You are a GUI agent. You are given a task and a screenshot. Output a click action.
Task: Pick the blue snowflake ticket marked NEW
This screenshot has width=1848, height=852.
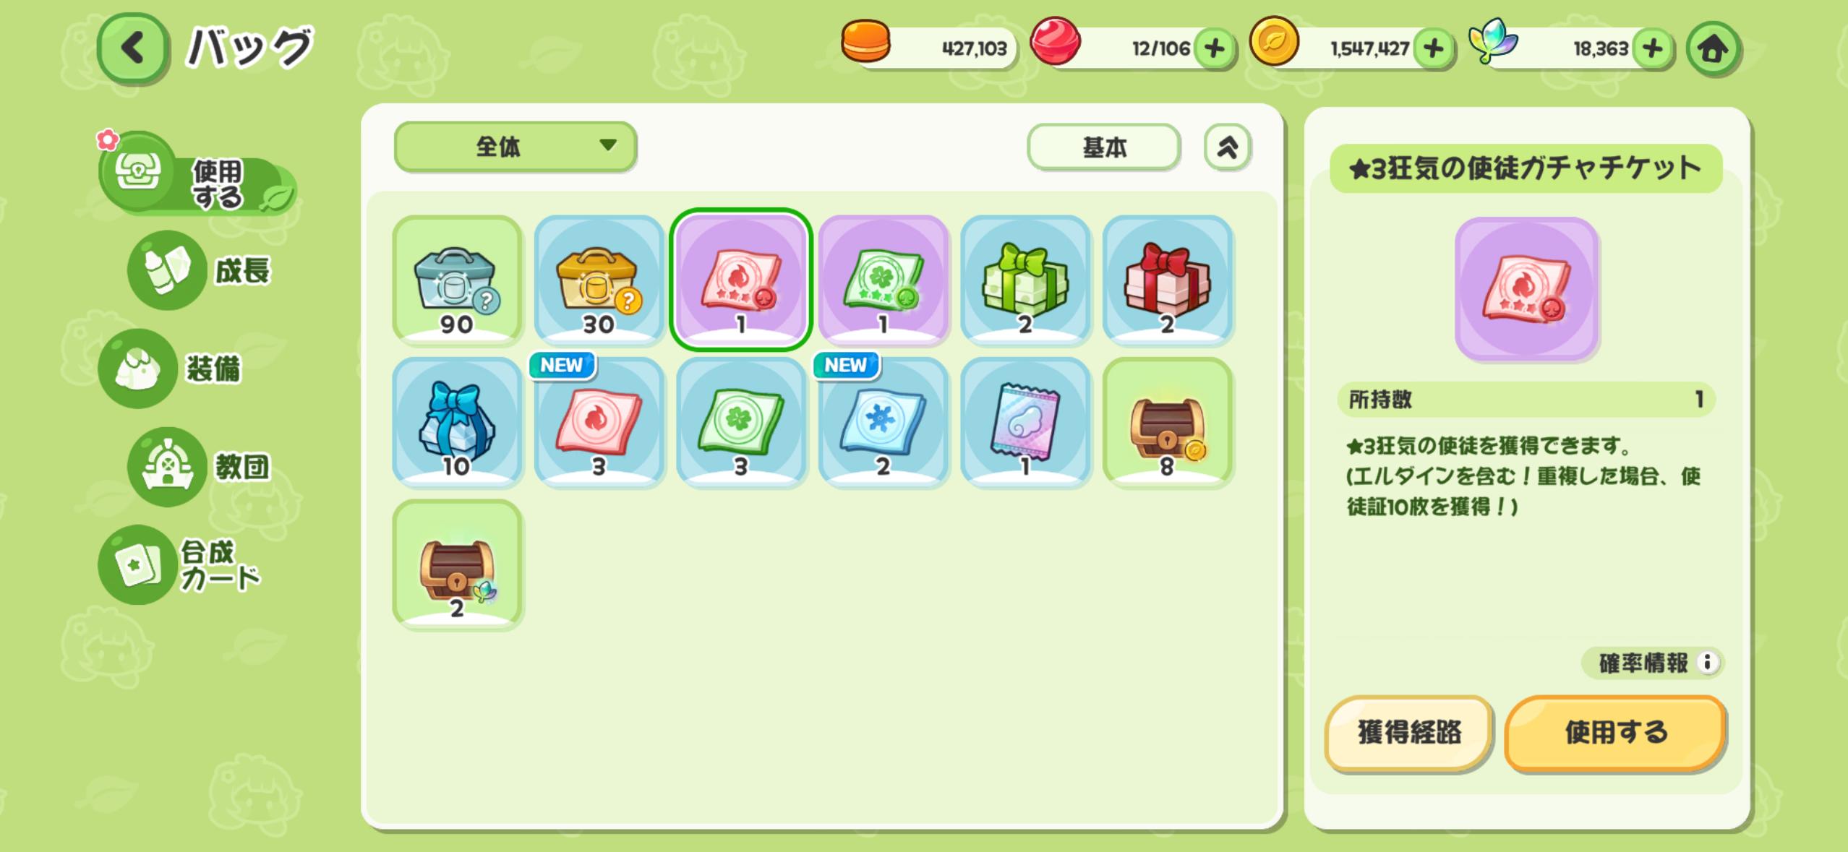883,421
